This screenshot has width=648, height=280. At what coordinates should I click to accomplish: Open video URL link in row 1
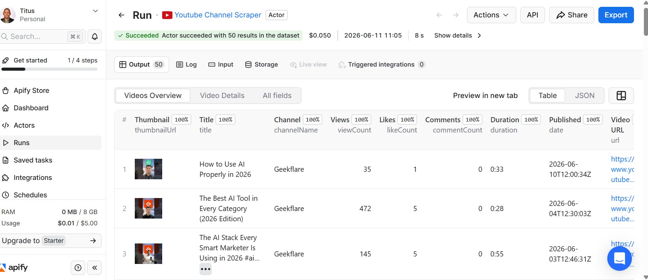622,169
